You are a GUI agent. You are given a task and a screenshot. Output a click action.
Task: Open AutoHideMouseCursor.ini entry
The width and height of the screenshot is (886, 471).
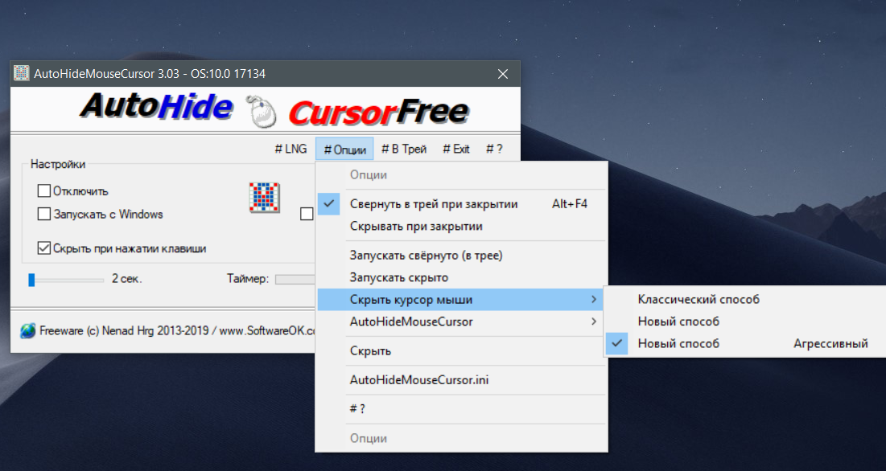click(x=461, y=379)
